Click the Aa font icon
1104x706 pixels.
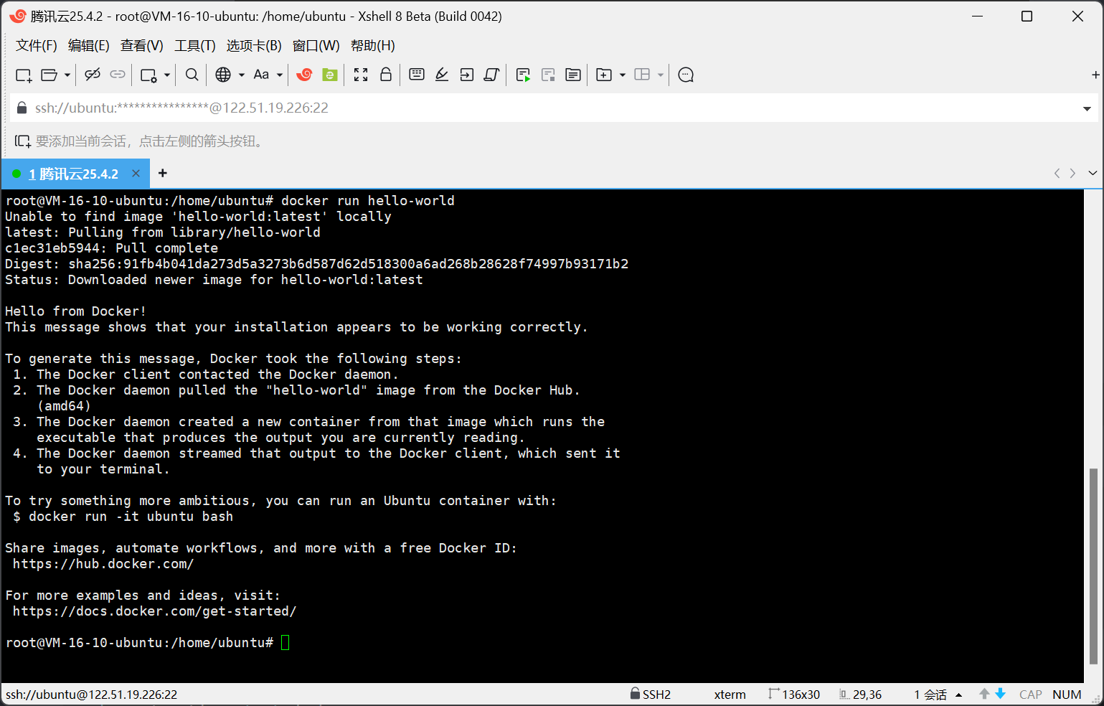coord(261,75)
